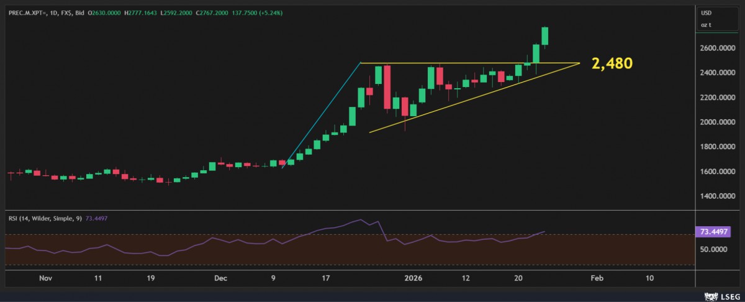Click the LSEG logo in bottom corner
This screenshot has height=302, width=745.
[x=722, y=295]
